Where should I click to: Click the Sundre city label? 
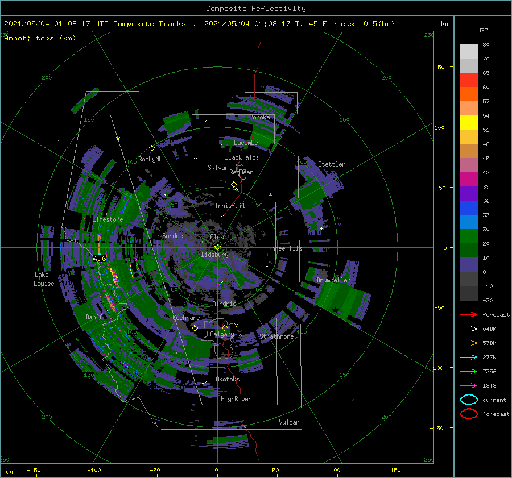(172, 235)
